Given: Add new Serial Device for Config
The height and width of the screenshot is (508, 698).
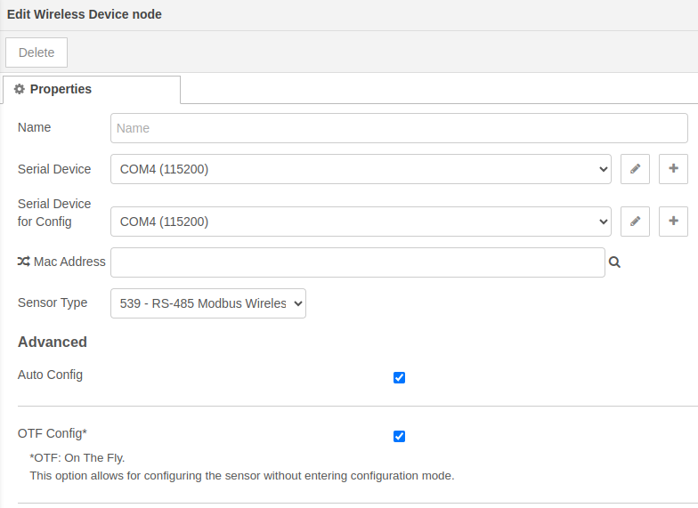Looking at the screenshot, I should click(673, 222).
